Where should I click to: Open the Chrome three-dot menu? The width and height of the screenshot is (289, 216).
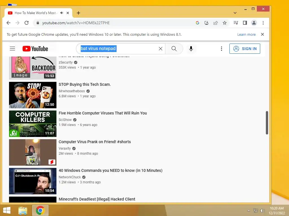pos(263,23)
